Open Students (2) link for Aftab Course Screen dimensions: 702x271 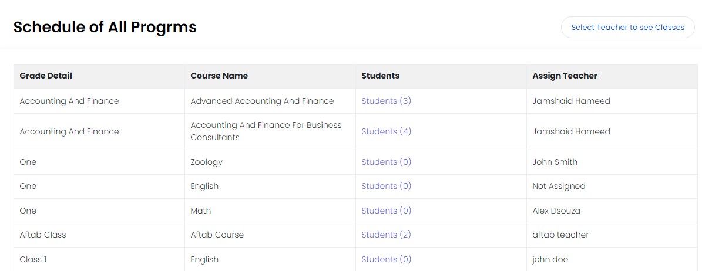[386, 235]
